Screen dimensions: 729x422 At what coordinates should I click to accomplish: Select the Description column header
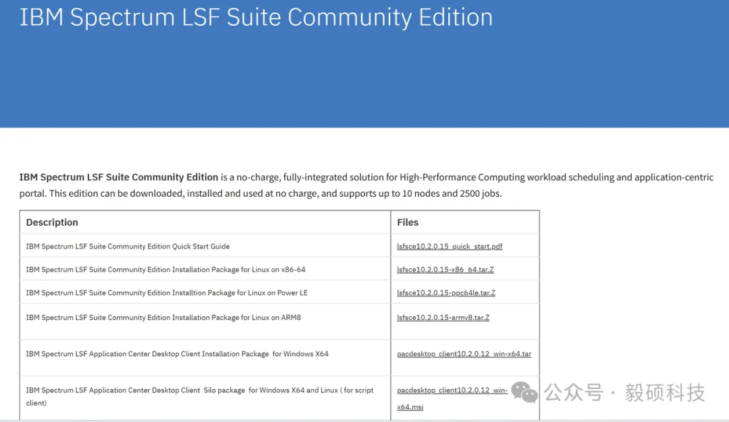tap(52, 222)
